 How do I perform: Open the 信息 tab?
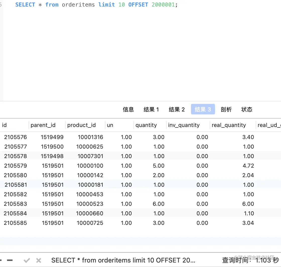[128, 109]
